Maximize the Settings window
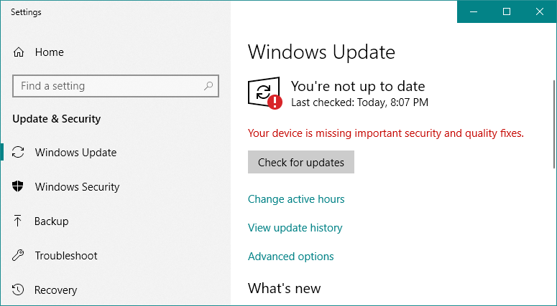The image size is (557, 306). tap(507, 11)
